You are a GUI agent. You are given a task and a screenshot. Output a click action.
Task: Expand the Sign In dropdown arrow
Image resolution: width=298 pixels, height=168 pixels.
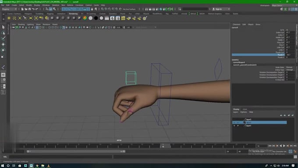click(x=229, y=9)
